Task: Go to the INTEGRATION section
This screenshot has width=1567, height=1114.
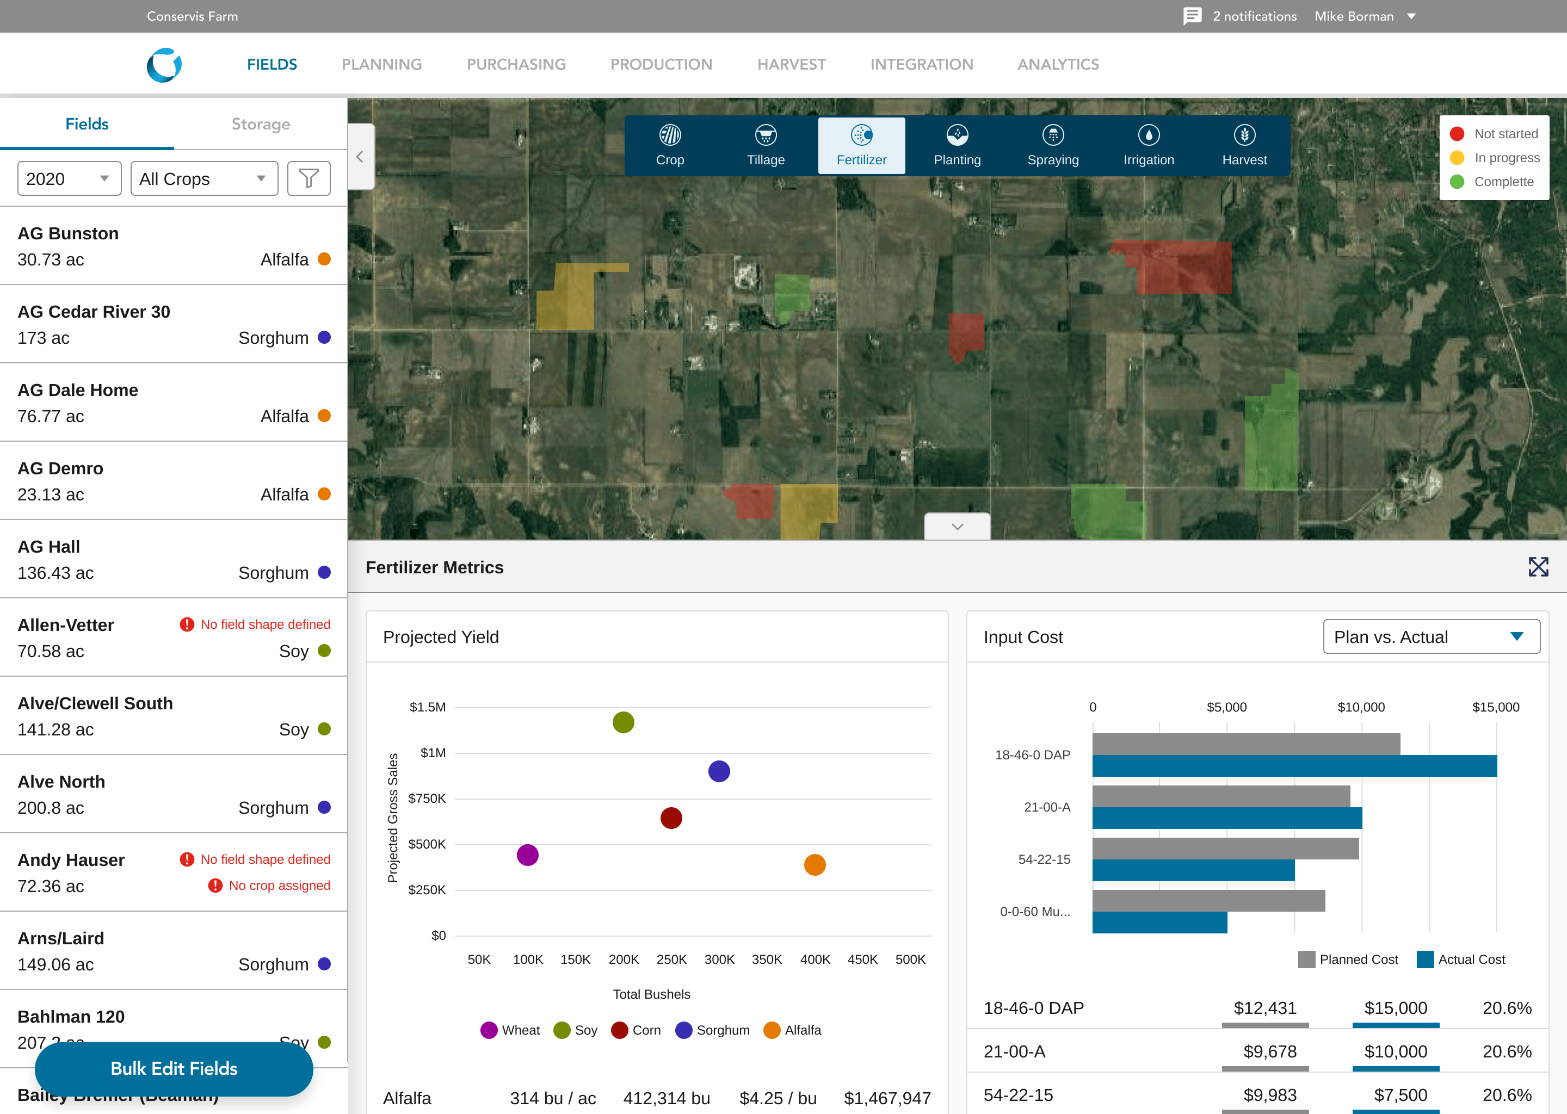Action: click(x=921, y=65)
